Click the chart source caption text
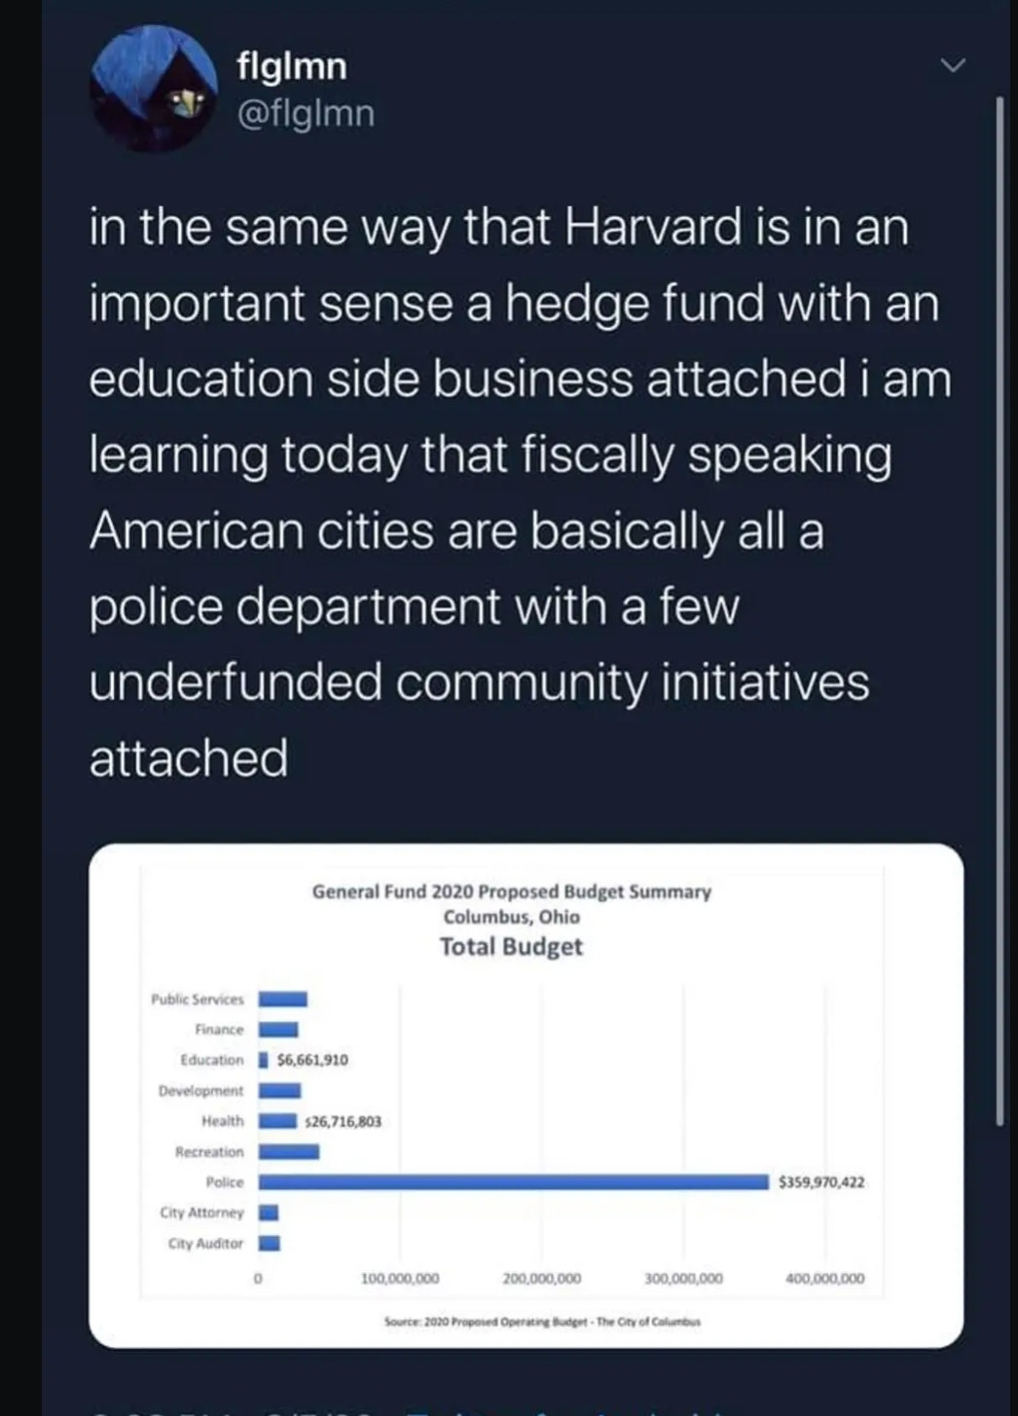Viewport: 1018px width, 1416px height. 542,1322
